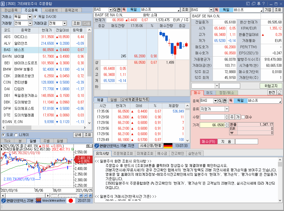Switch to 매도 sell tab
The height and width of the screenshot is (211, 284).
pyautogui.click(x=210, y=93)
